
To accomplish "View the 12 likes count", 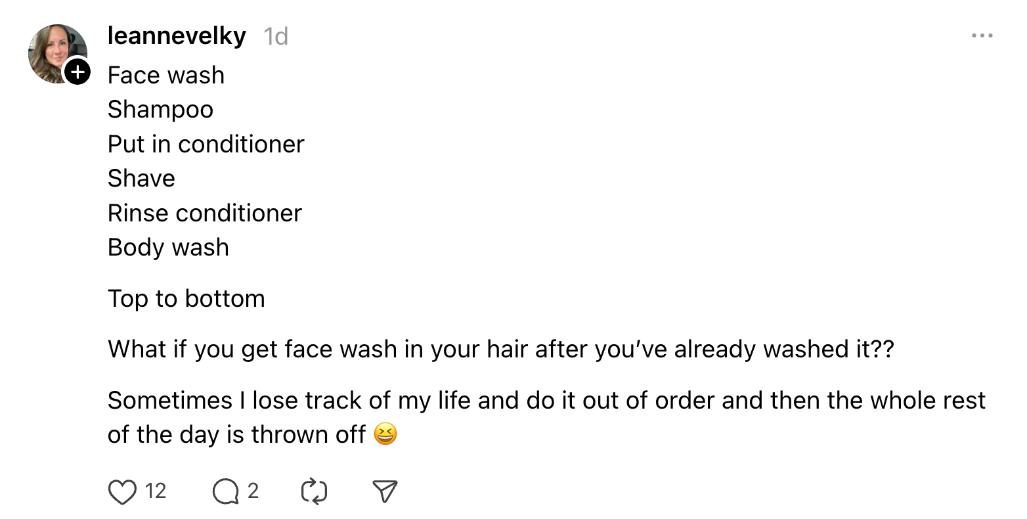I will [156, 491].
